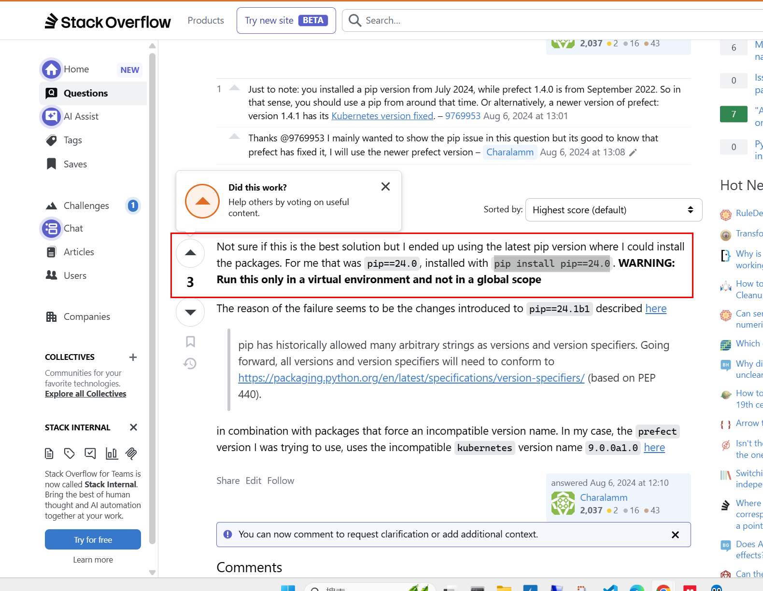Click Edit under the answer
This screenshot has width=763, height=591.
(254, 481)
